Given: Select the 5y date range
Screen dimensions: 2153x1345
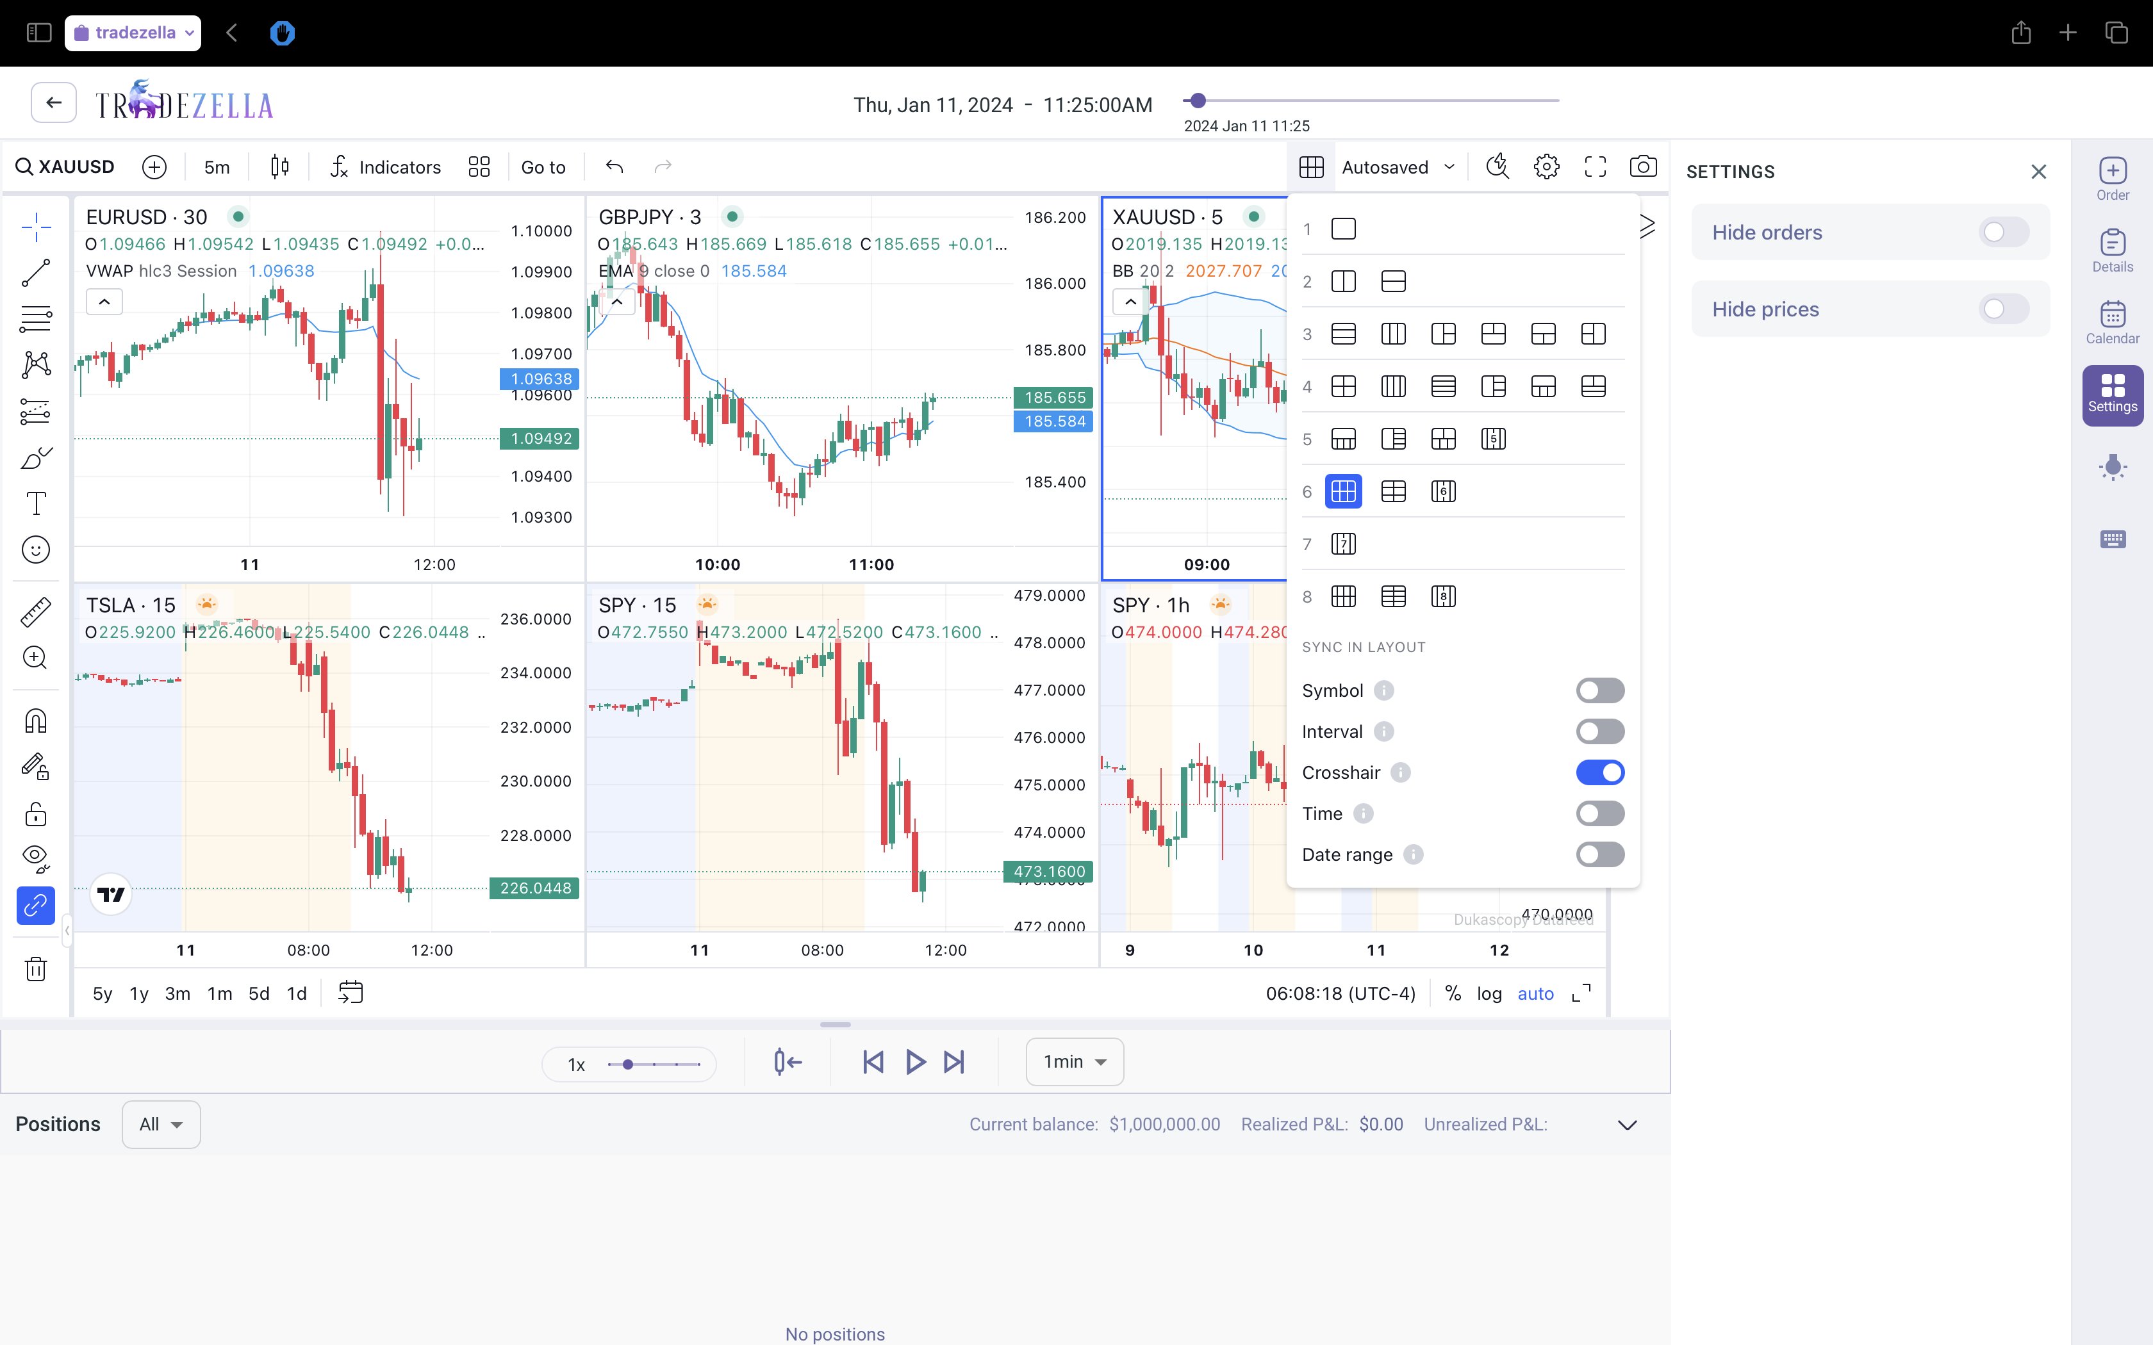Looking at the screenshot, I should (x=103, y=993).
